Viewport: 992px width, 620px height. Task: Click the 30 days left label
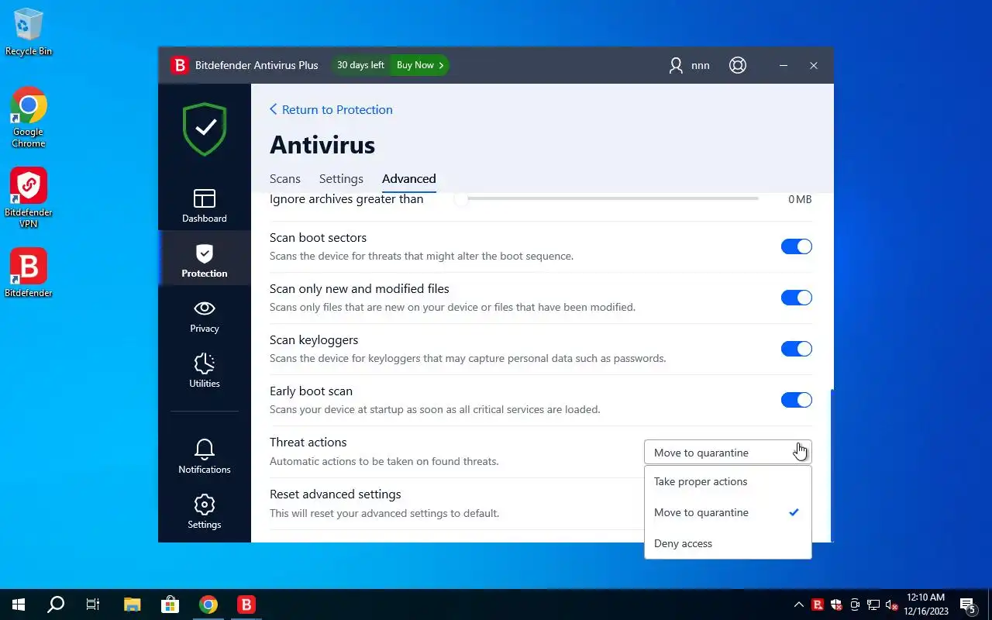coord(360,65)
